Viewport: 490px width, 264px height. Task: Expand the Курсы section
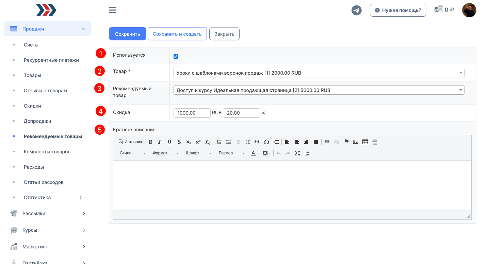coord(47,230)
